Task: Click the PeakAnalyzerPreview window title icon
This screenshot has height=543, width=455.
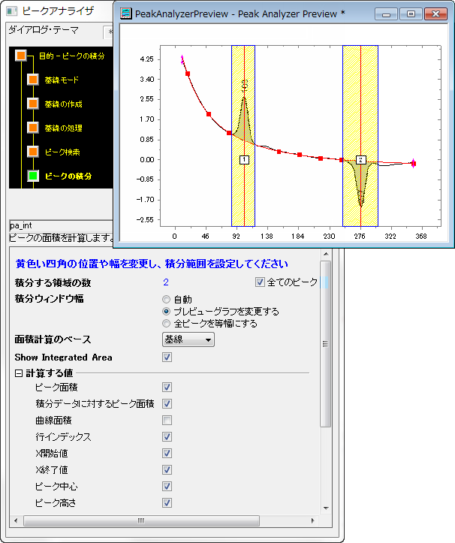Action: pos(125,14)
